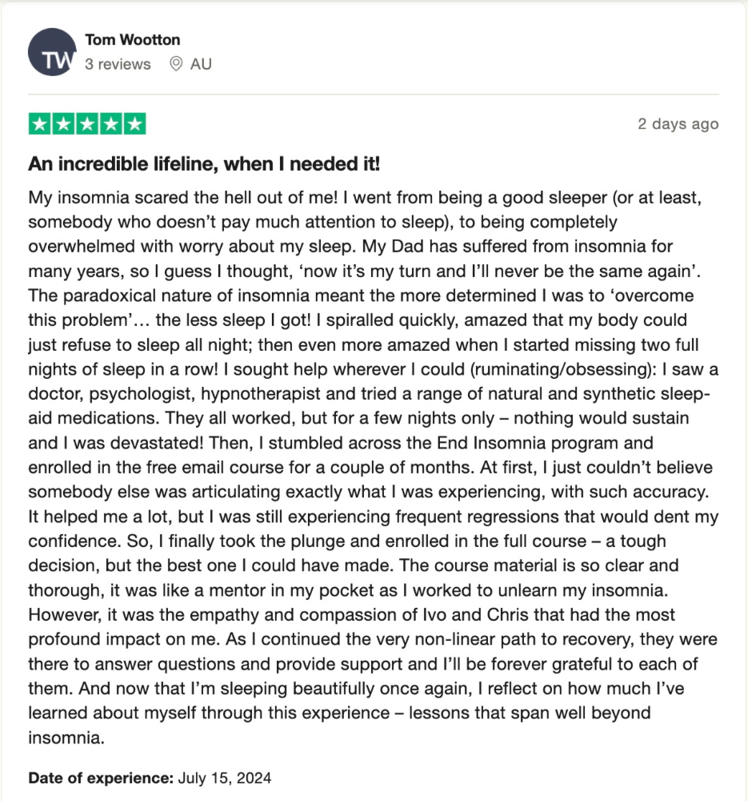Click the final word 'insomnia.' of the review
Image resolution: width=748 pixels, height=801 pixels.
coord(66,738)
